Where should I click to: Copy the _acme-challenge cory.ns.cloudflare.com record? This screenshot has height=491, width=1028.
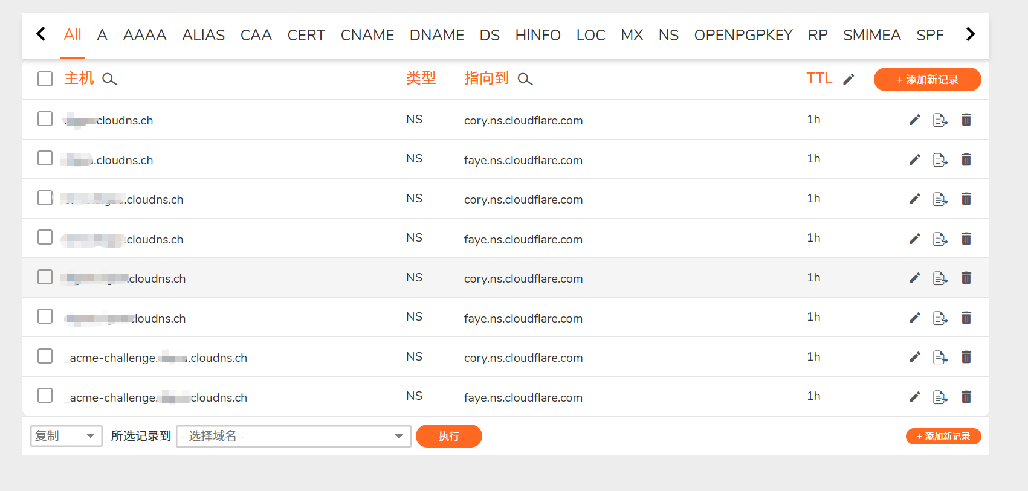[940, 358]
